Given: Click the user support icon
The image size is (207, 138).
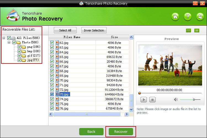Looking at the screenshot, I should [200, 17].
